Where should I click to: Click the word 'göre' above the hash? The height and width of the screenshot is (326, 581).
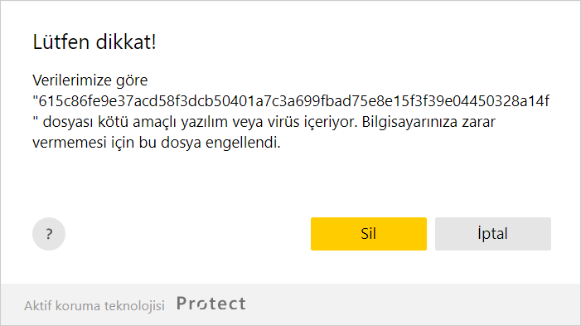pyautogui.click(x=132, y=80)
